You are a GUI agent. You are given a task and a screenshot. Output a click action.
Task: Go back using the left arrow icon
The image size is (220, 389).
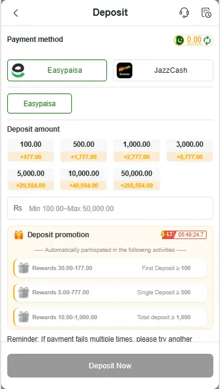[16, 13]
